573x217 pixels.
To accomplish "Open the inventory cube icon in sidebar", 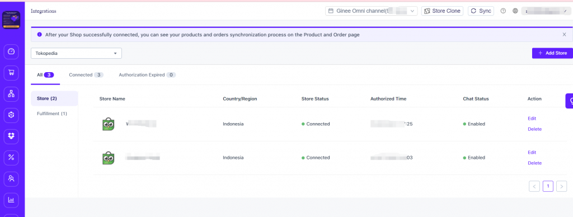I will point(11,115).
